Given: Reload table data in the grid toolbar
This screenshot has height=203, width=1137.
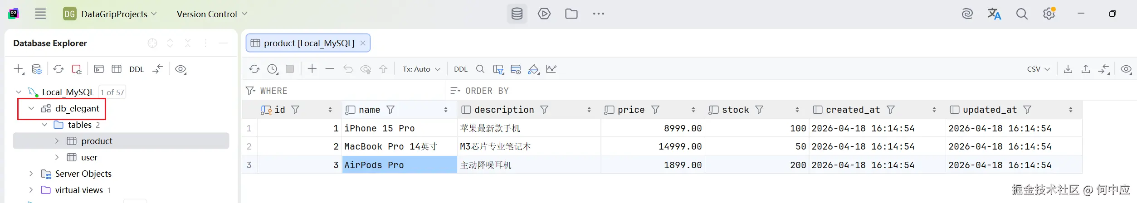Looking at the screenshot, I should point(254,69).
